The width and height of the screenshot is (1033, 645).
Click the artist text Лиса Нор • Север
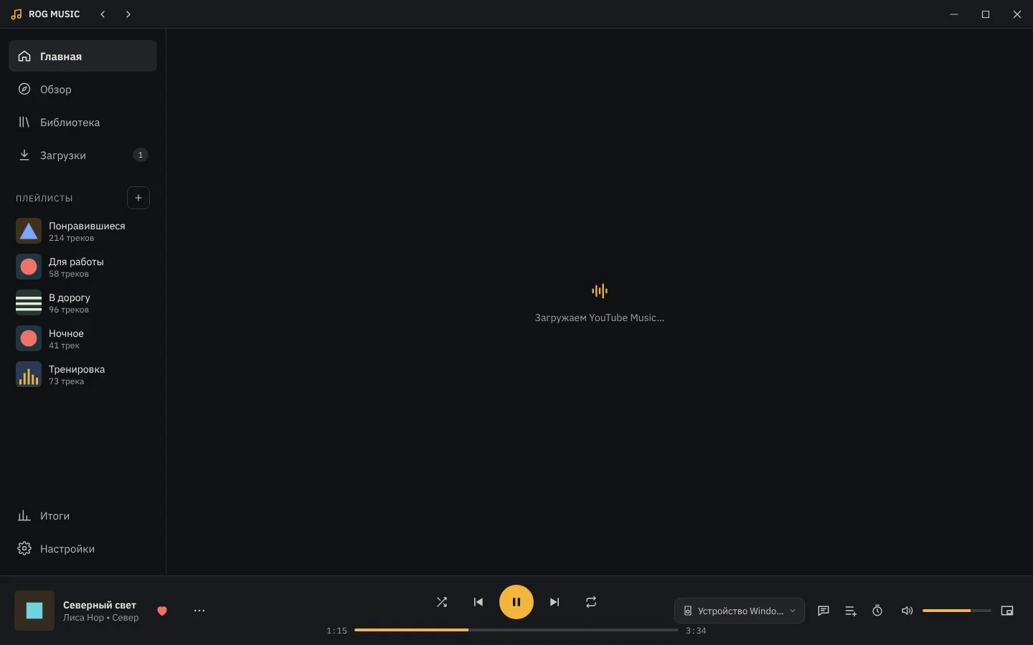(x=101, y=618)
